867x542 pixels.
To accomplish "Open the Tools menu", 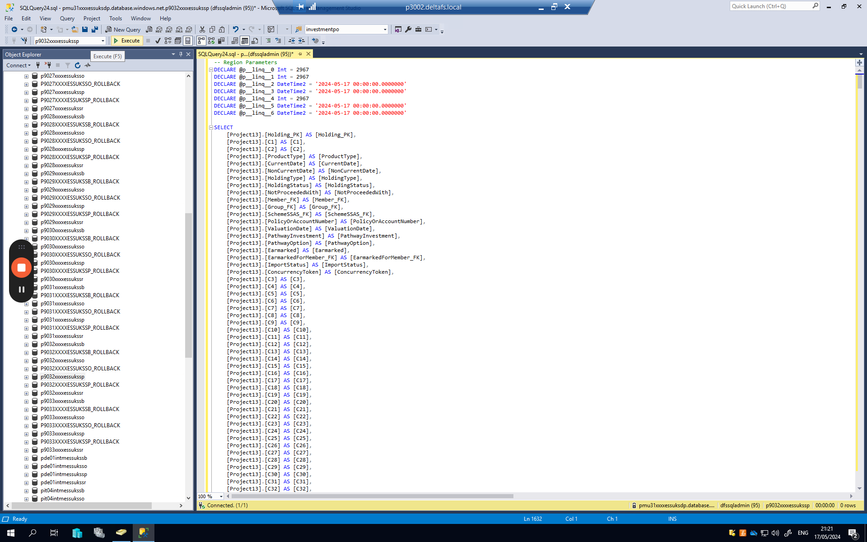I will click(116, 19).
